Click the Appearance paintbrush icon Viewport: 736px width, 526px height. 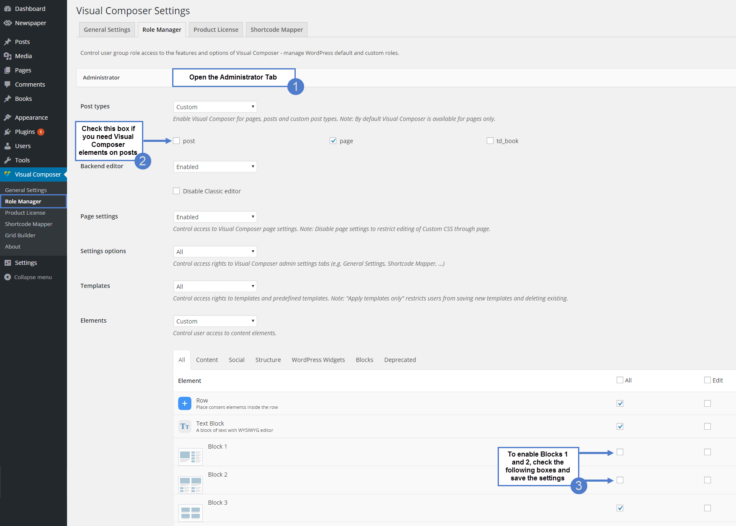(x=8, y=118)
